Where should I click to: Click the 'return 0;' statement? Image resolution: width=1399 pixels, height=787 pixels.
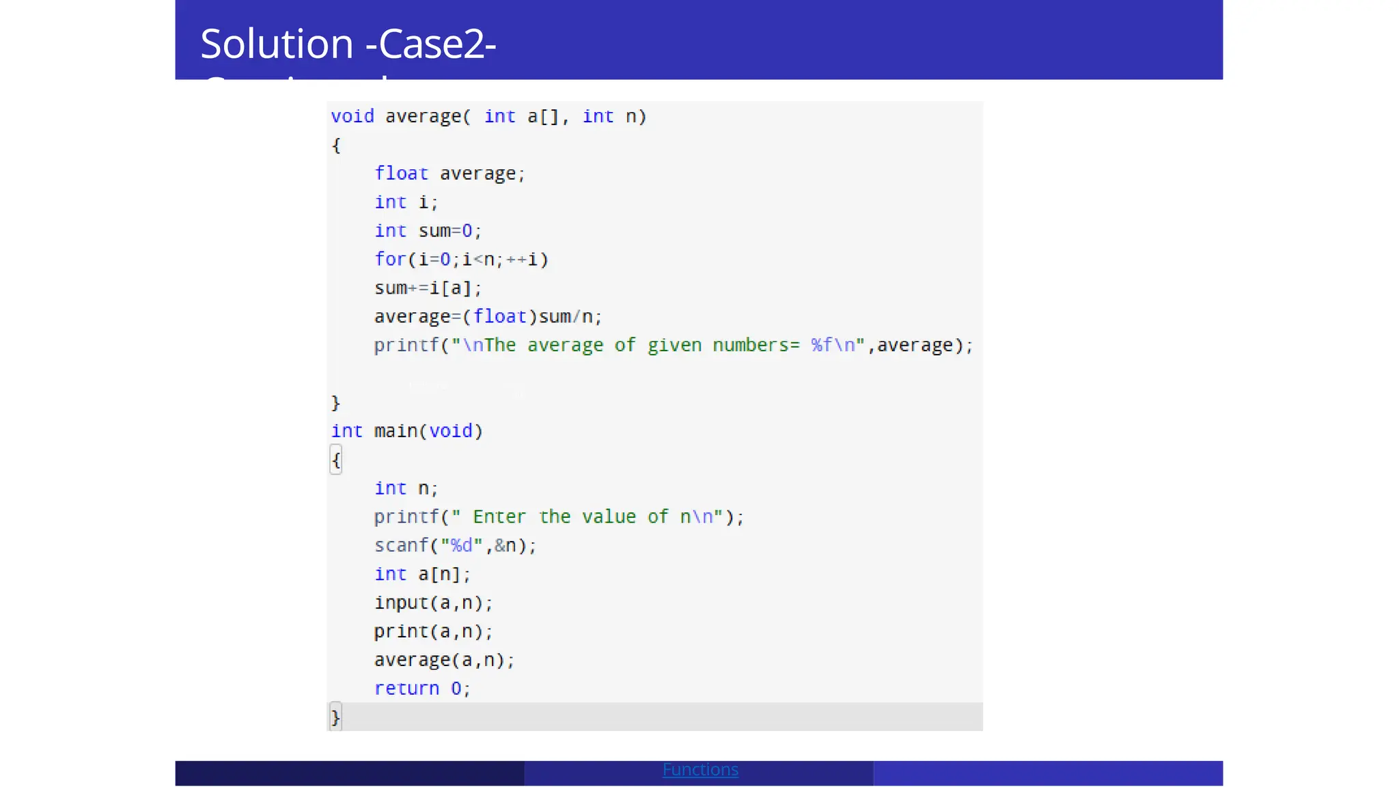[422, 689]
